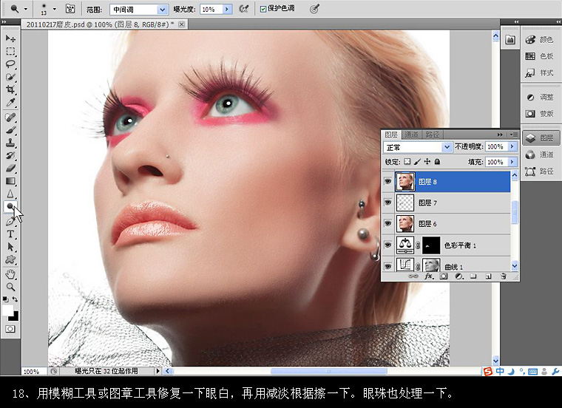Select the Healing Brush tool
Image resolution: width=562 pixels, height=408 pixels.
click(x=10, y=117)
